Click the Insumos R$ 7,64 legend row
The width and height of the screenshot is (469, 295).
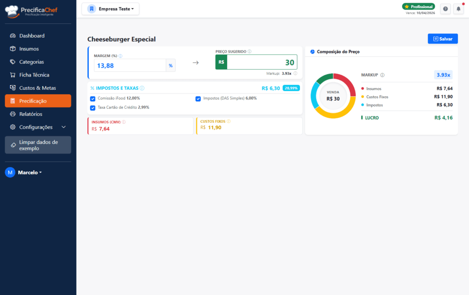(x=407, y=88)
